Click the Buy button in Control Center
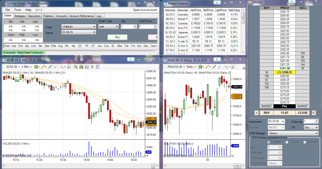 tap(118, 37)
